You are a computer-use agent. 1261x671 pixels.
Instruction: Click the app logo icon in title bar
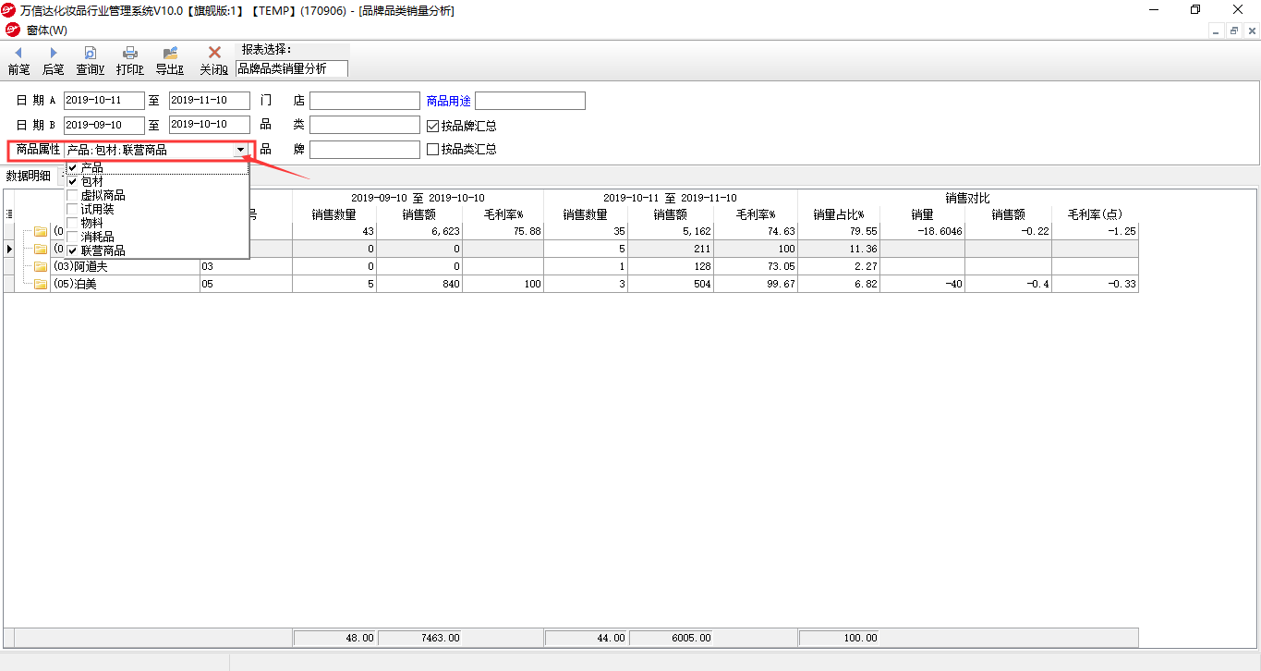[x=10, y=10]
